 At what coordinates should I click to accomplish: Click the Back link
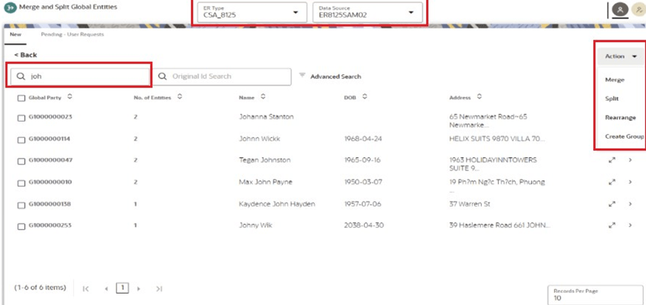26,55
